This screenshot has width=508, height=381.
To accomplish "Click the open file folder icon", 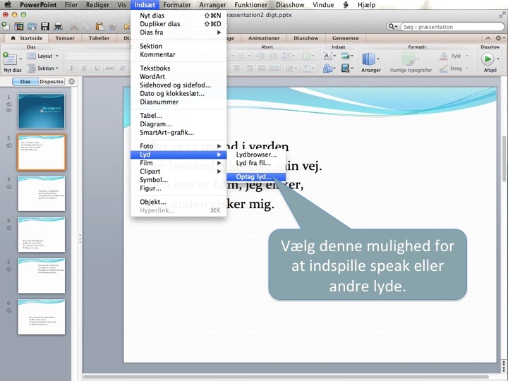I will (32, 26).
